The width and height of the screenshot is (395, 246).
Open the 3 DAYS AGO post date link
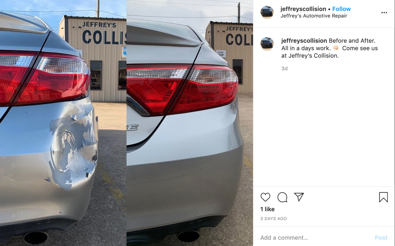274,219
